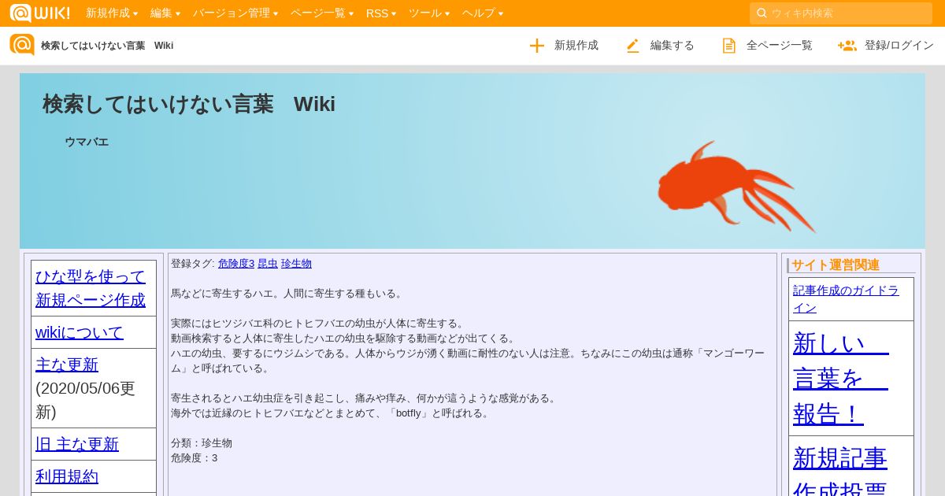This screenshot has height=496, width=945.
Task: Click the @WIKI logo in orange bar
Action: (39, 13)
